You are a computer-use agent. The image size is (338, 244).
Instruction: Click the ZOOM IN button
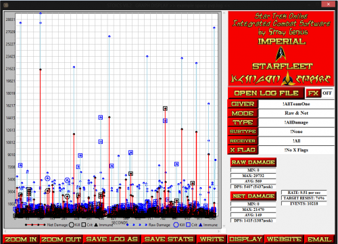[x=21, y=239]
